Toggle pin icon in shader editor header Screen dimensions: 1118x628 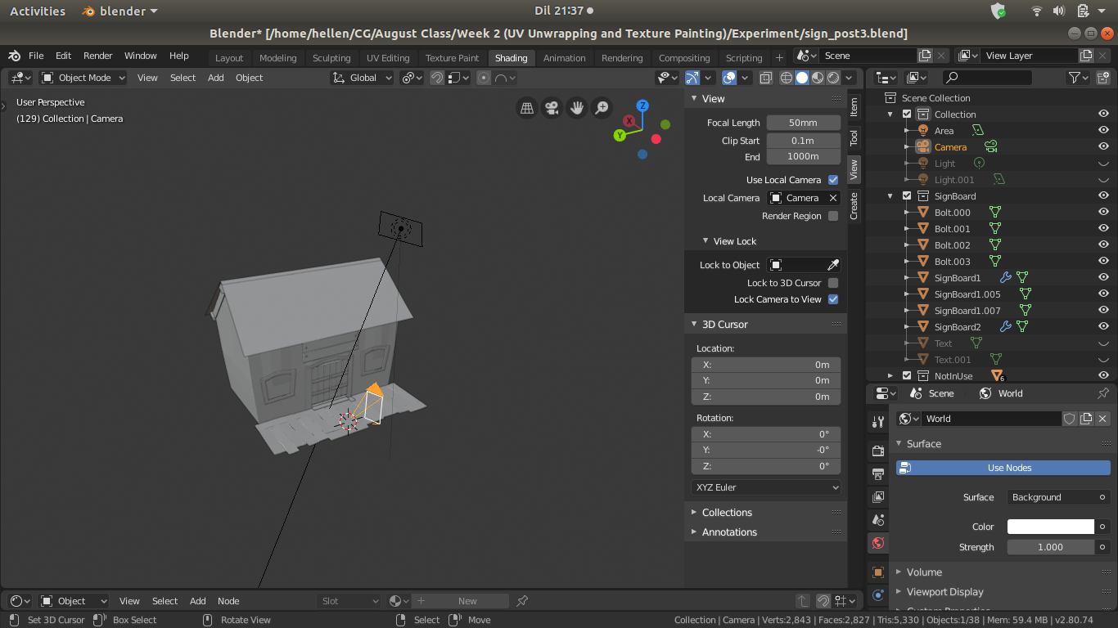click(x=522, y=601)
